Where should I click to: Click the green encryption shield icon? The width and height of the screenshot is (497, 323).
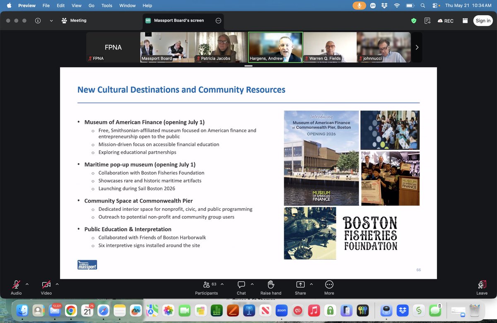click(x=413, y=21)
